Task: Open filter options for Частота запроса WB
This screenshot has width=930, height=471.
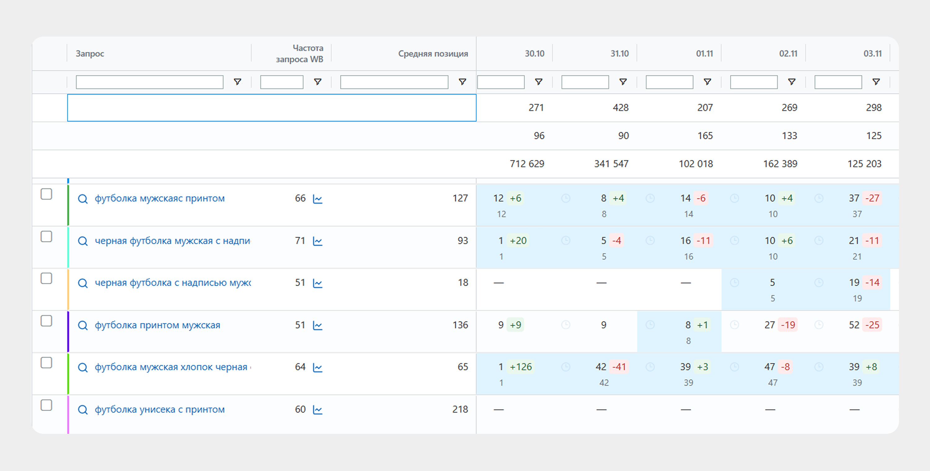Action: (317, 82)
